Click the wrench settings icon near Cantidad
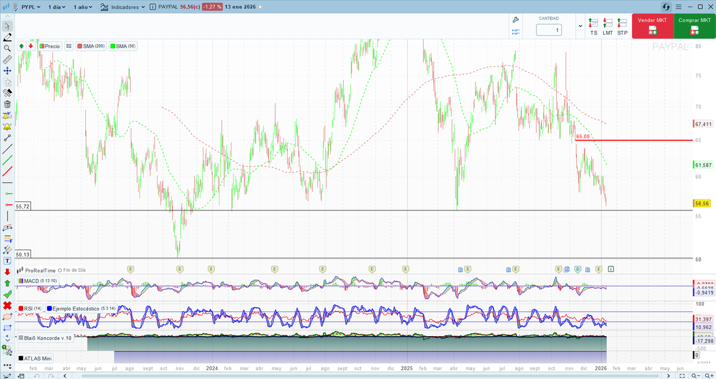Viewport: 716px width, 379px height. pos(516,20)
